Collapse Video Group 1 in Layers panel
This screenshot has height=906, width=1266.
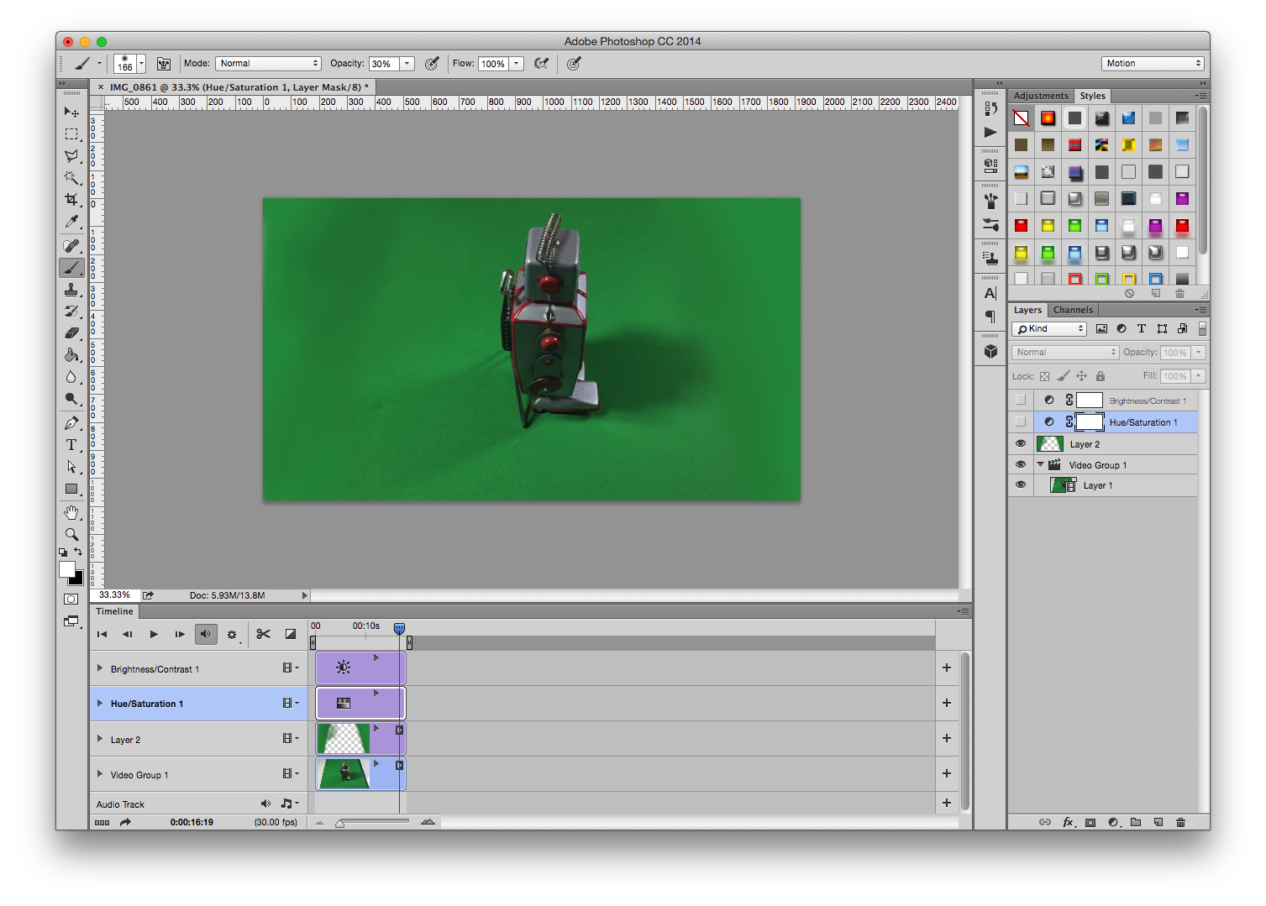(x=1041, y=464)
